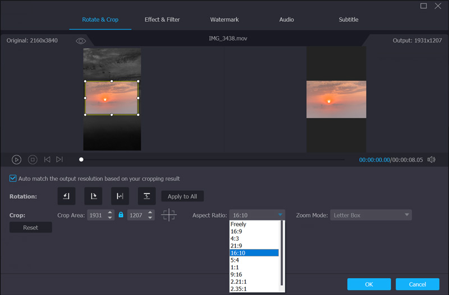The height and width of the screenshot is (295, 449).
Task: Decrease crop height stepper down arrow
Action: click(x=150, y=218)
